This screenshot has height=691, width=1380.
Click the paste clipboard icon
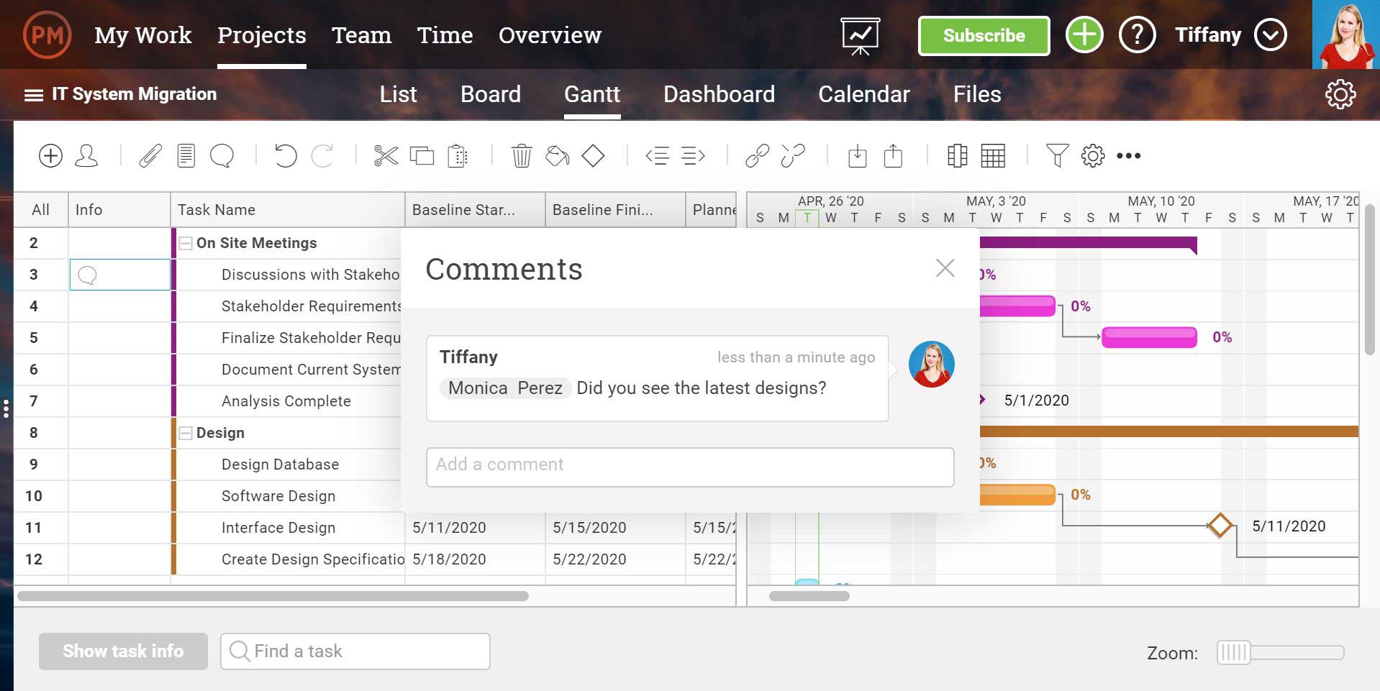coord(458,155)
